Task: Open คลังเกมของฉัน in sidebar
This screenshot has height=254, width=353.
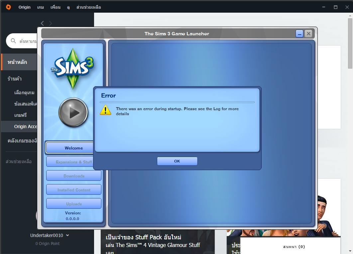Action: point(22,140)
